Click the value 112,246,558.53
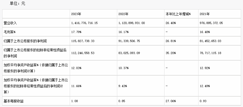 (x=83, y=53)
